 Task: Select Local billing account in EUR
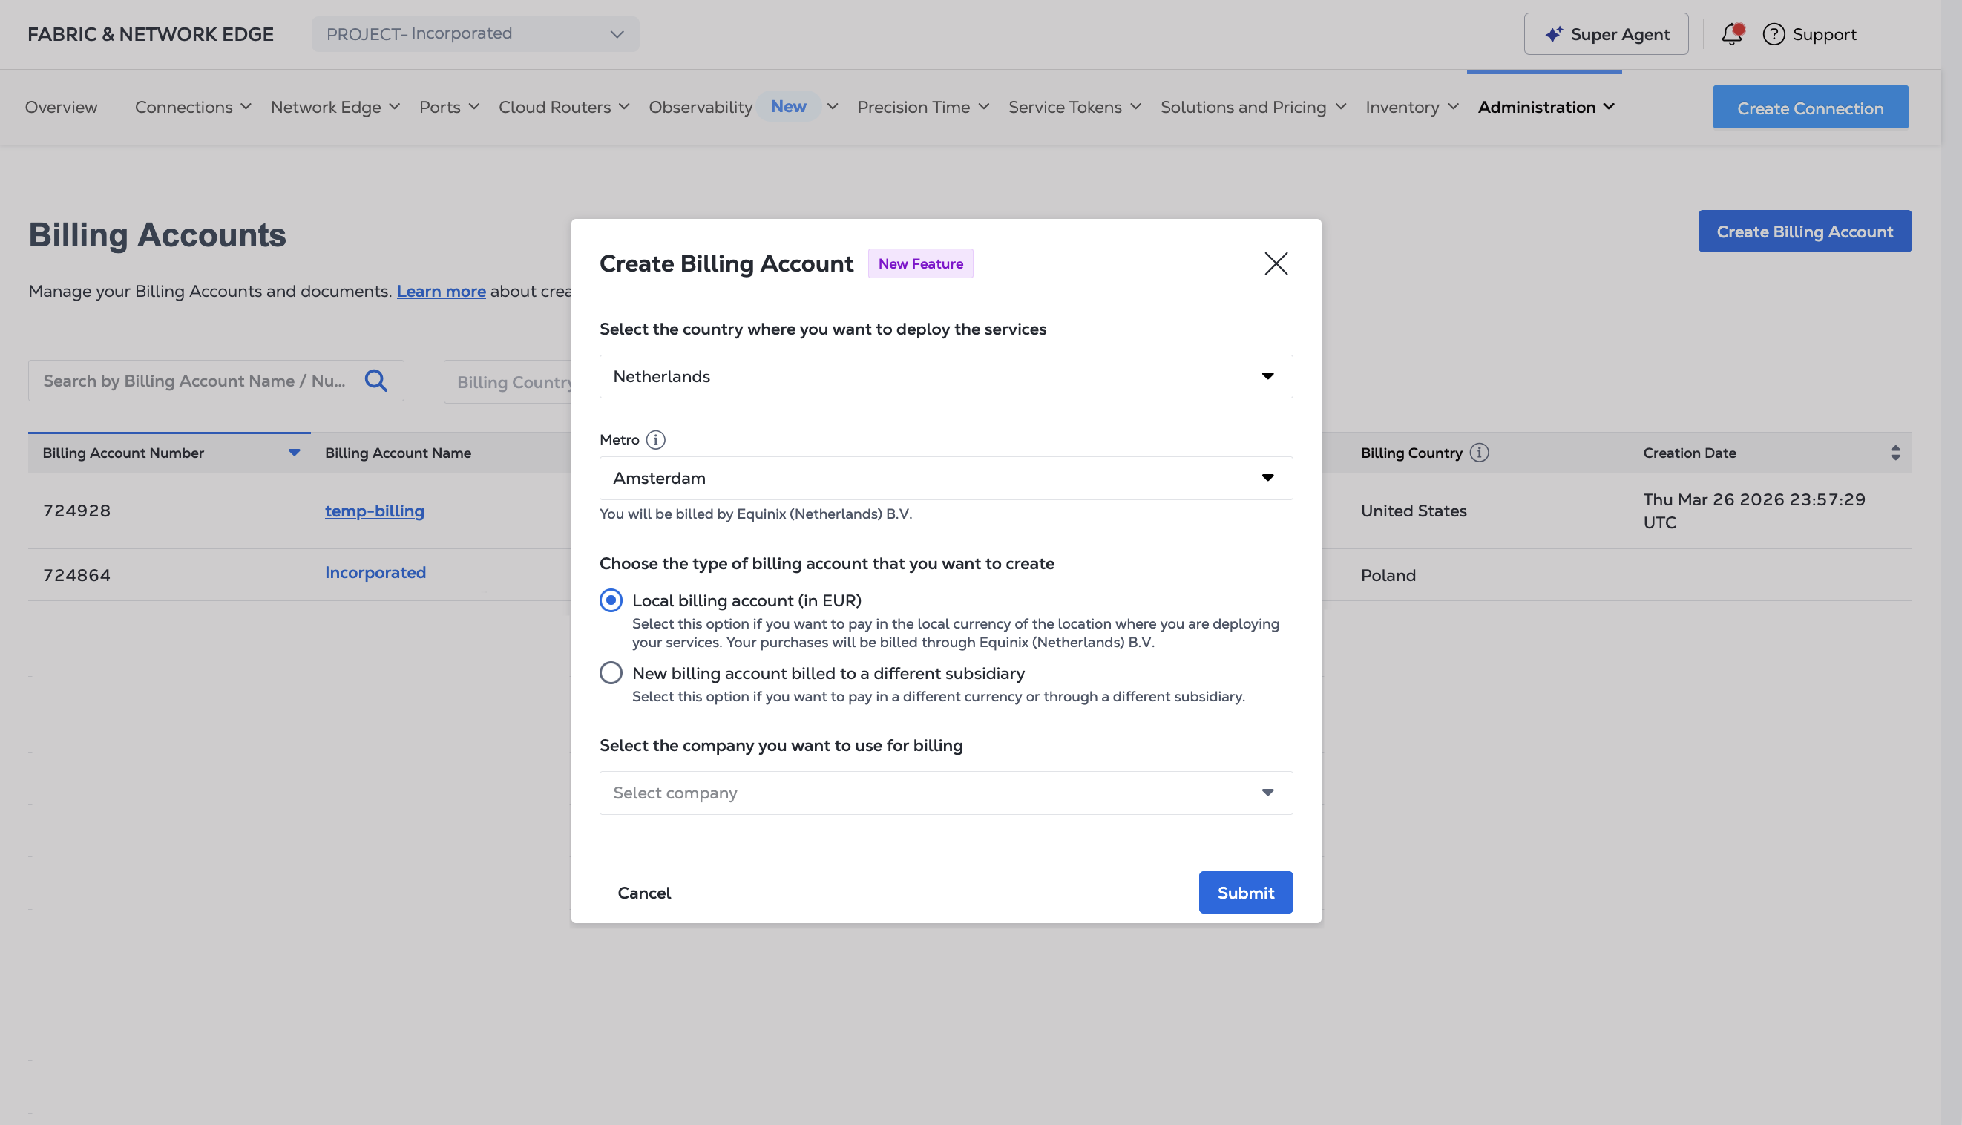coord(611,600)
